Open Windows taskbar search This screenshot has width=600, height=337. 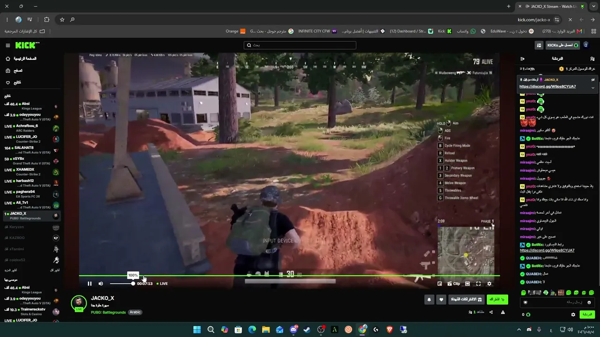point(211,330)
